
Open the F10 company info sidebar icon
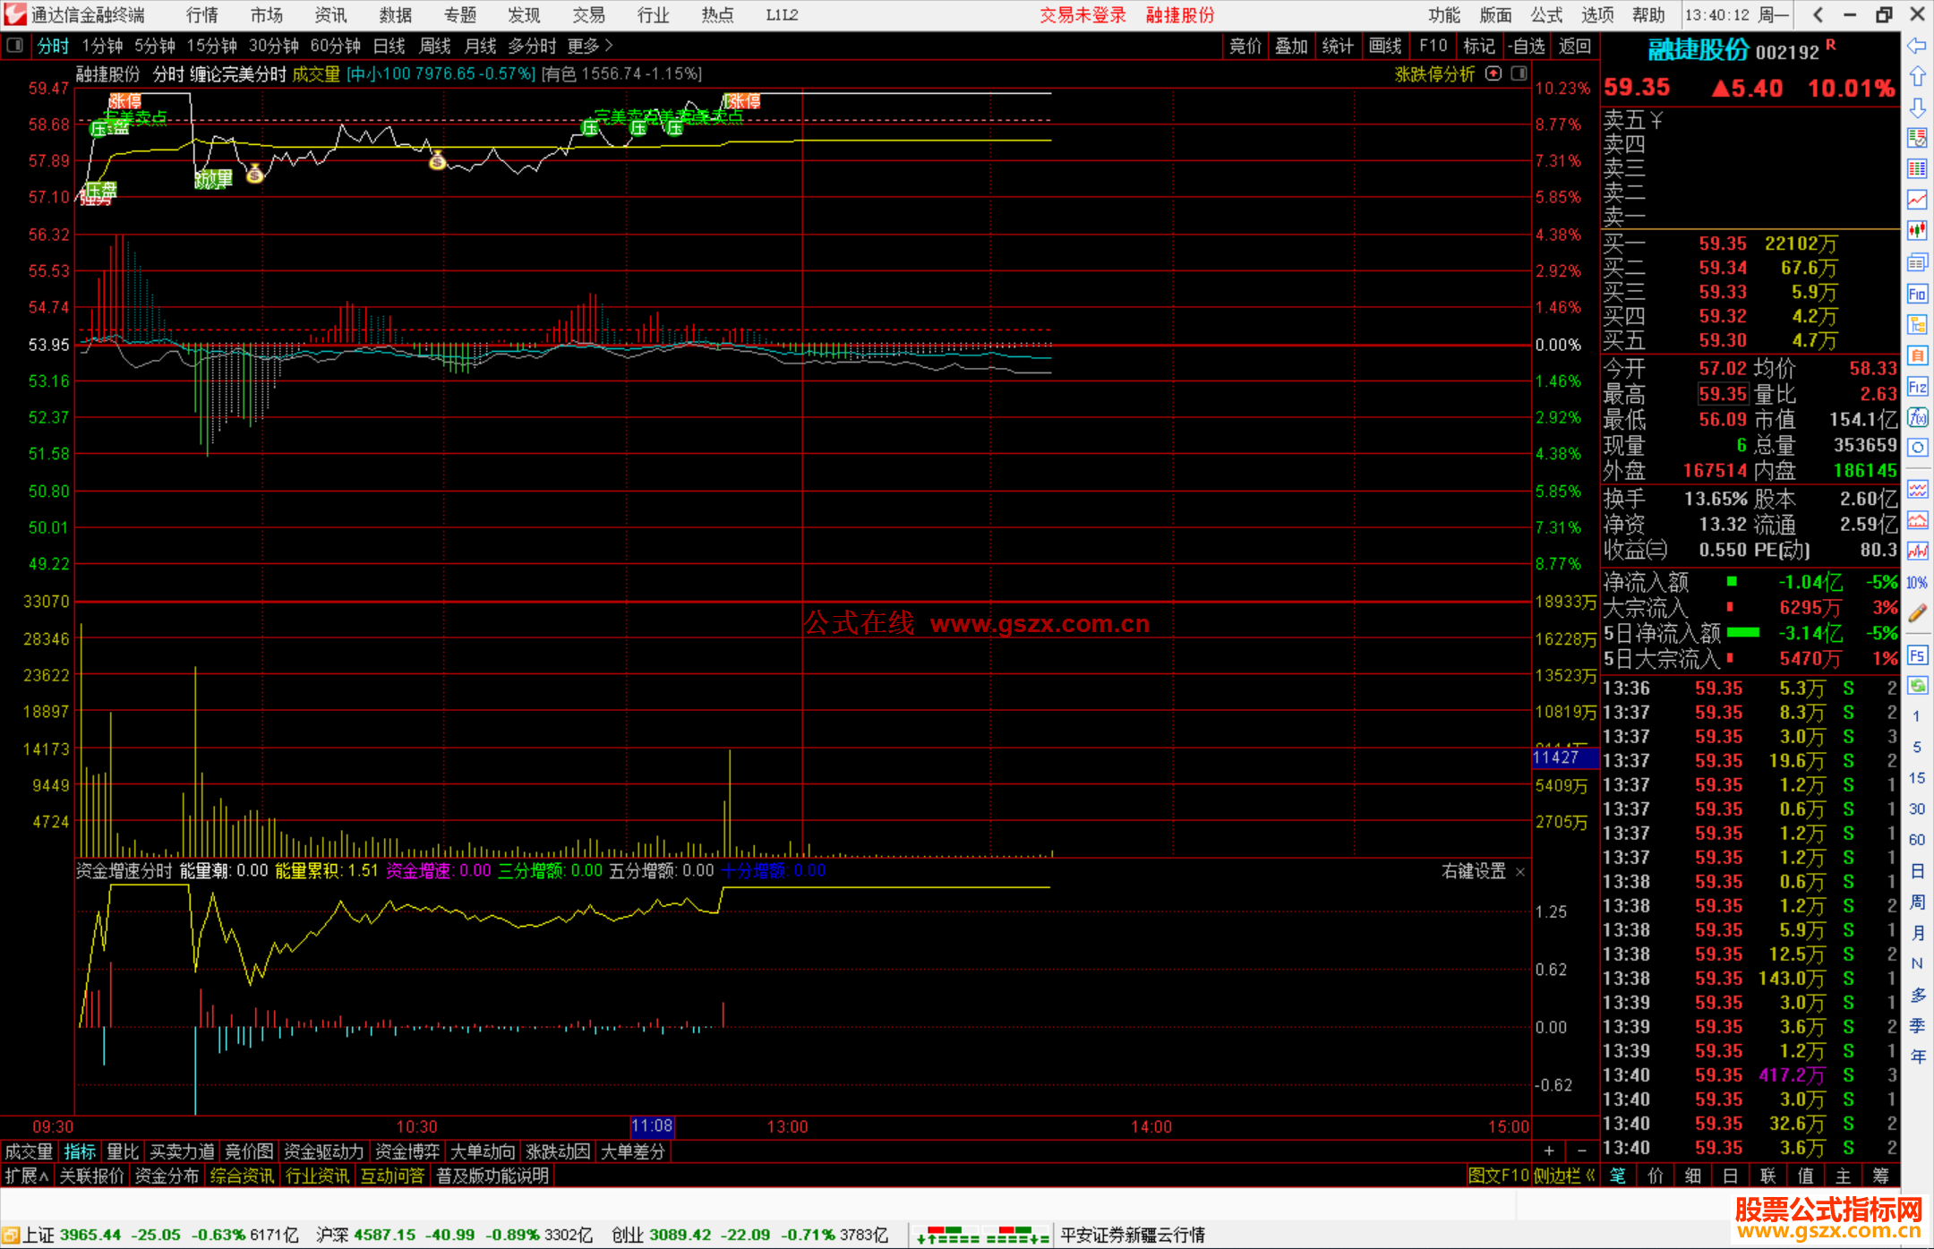point(1917,294)
